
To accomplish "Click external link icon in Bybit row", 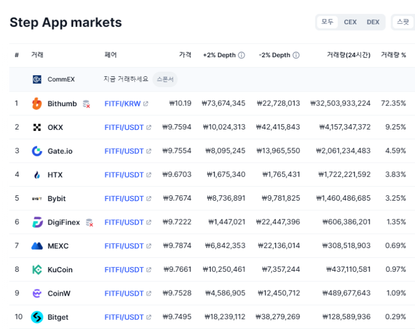I will point(149,199).
